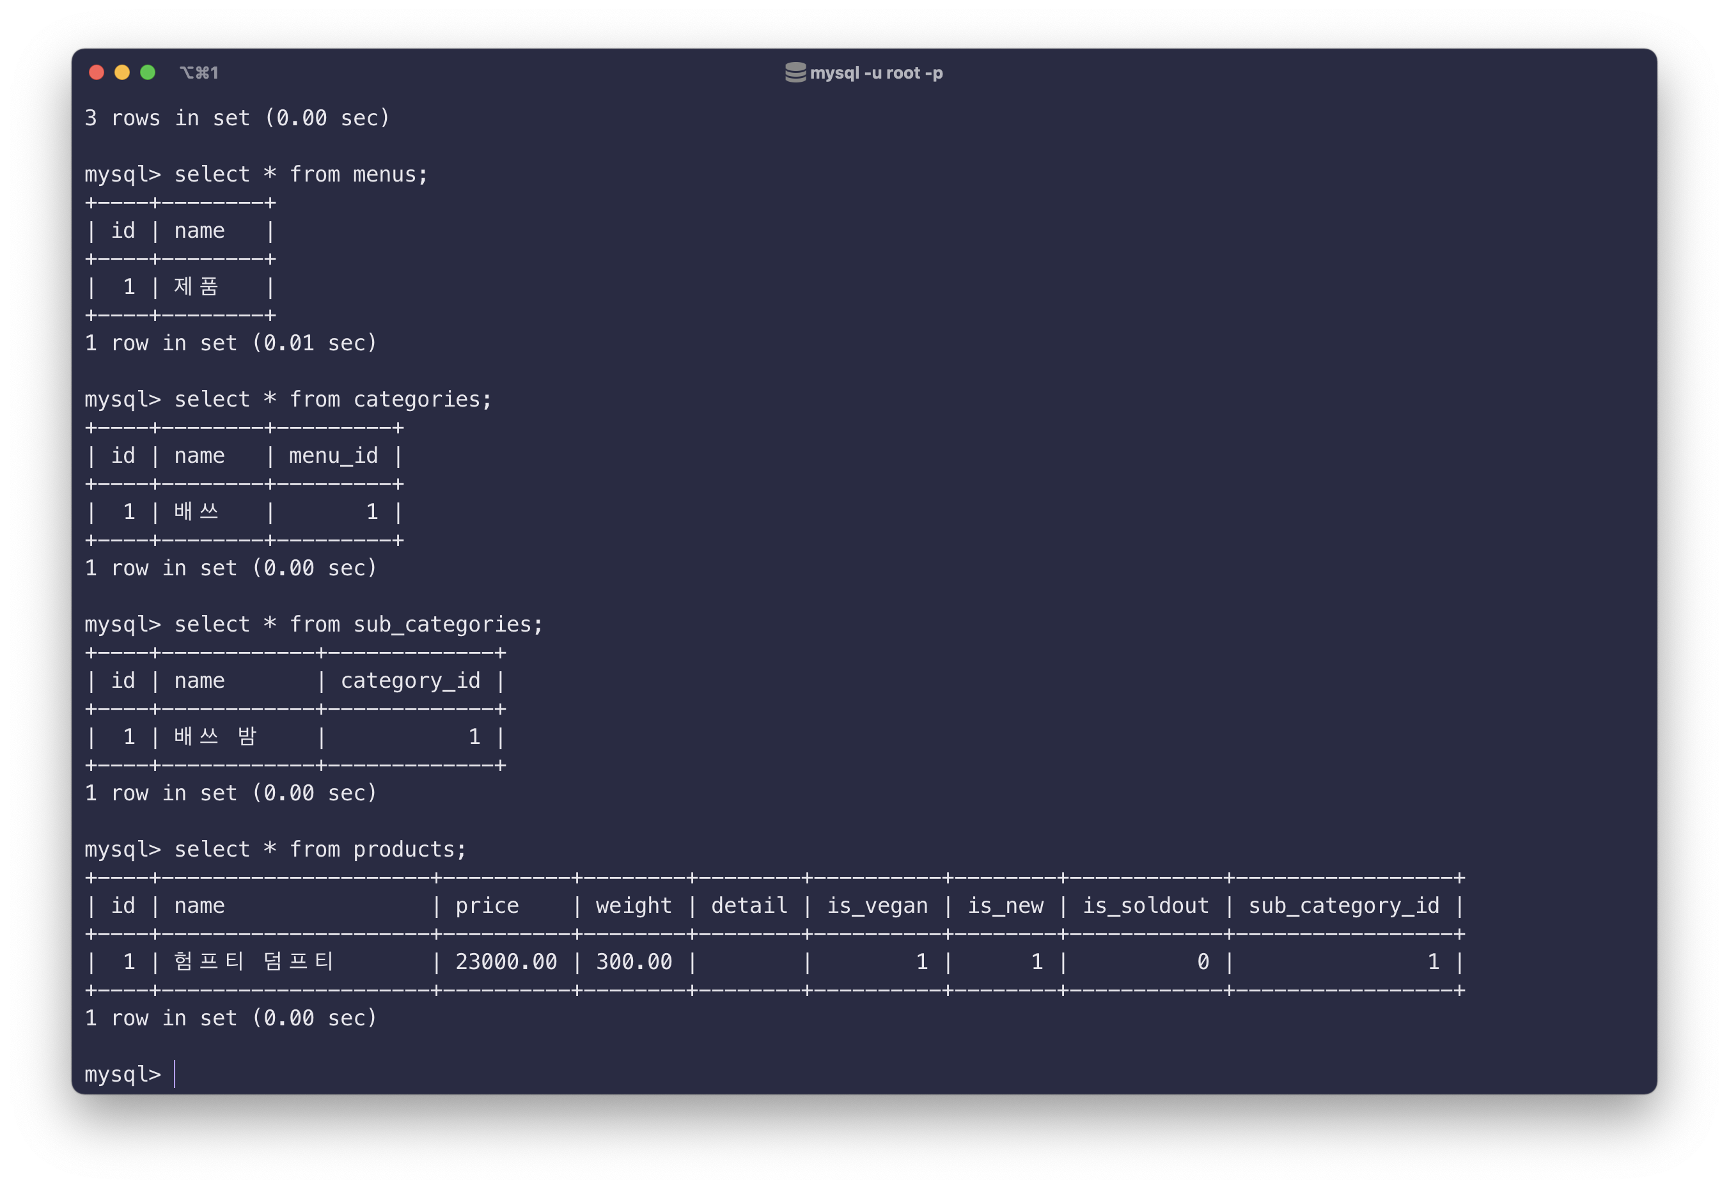
Task: Click the '배쓰 밤' cell in sub_categories table
Action: pyautogui.click(x=215, y=737)
